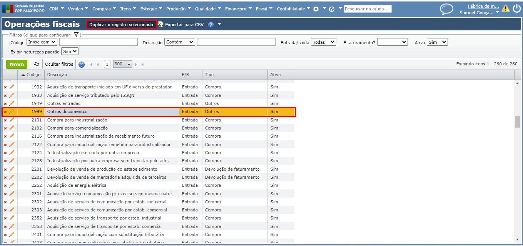
Task: Edit the row 2301 record with pencil
Action: [12, 194]
